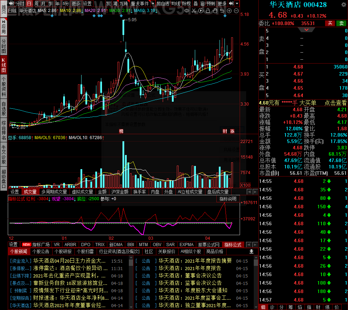Toggle 重大事件 event markers
Viewport: 348px width, 310px height.
pos(140,4)
